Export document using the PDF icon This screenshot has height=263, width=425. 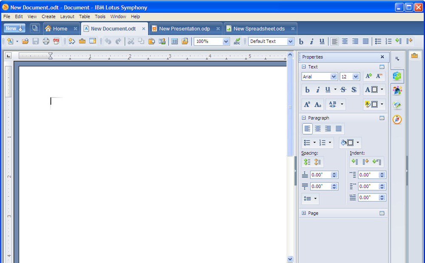(56, 41)
